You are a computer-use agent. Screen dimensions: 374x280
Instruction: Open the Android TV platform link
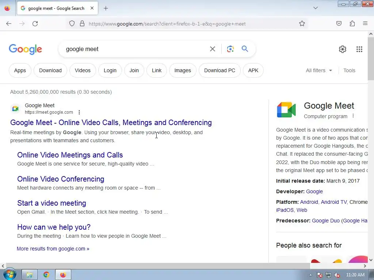click(x=333, y=202)
